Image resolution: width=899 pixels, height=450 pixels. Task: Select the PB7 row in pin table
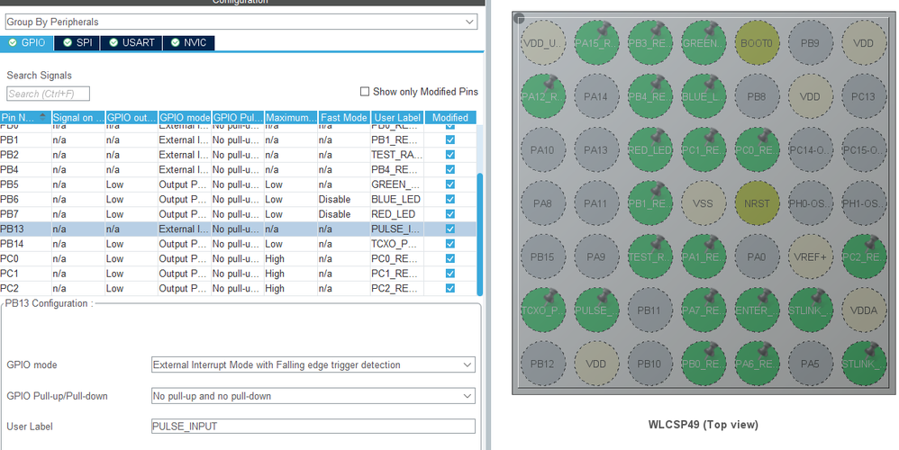coord(238,214)
